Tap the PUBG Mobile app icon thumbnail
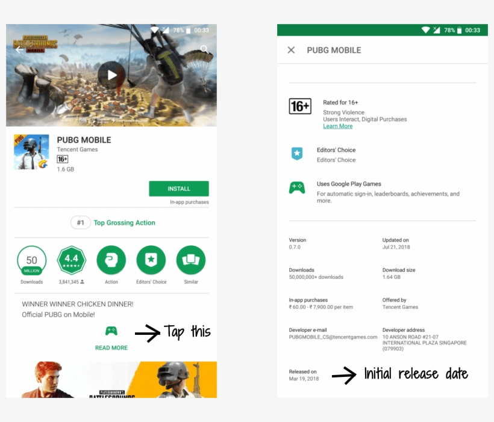The width and height of the screenshot is (494, 422). 31,152
